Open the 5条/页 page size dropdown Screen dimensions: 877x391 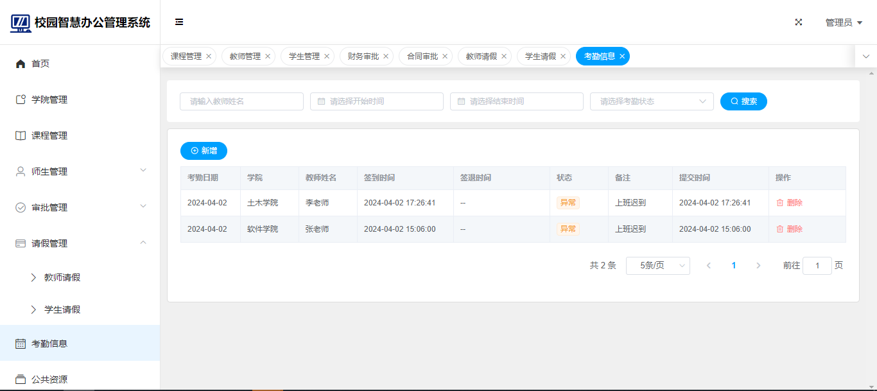click(657, 266)
